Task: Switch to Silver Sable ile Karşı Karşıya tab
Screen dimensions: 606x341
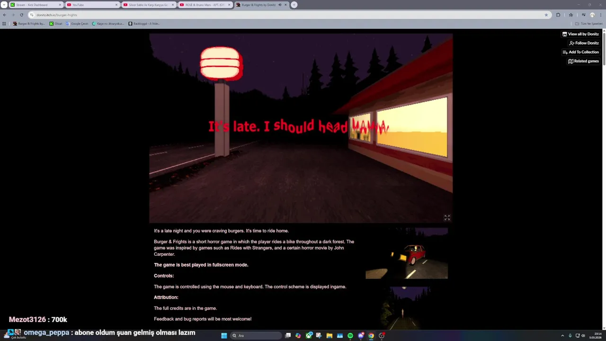Action: coord(148,5)
